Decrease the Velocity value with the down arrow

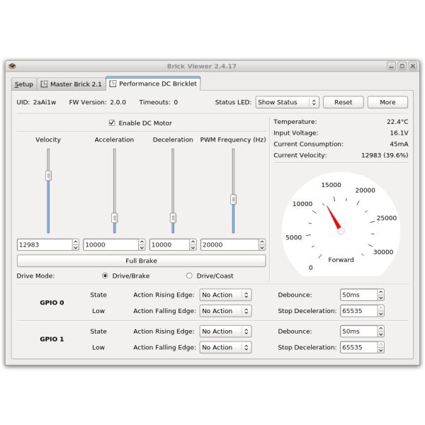point(76,247)
